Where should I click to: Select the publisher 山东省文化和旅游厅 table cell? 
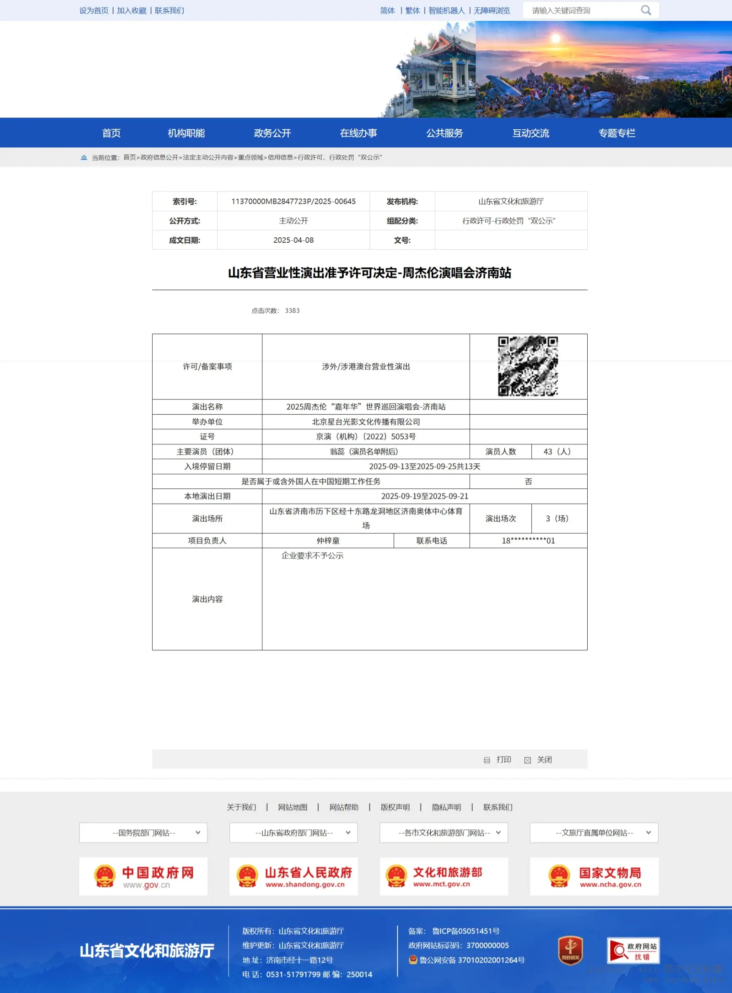[x=511, y=201]
